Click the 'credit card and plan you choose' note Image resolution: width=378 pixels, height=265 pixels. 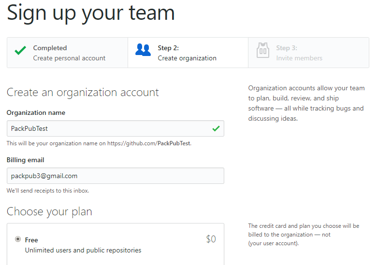pos(304,235)
